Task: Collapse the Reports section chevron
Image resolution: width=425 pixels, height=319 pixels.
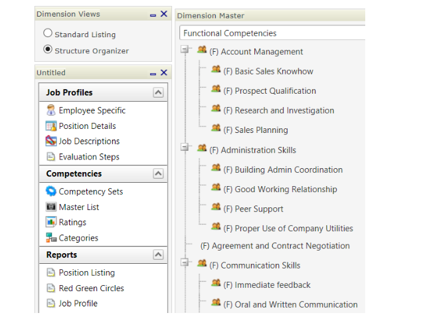Action: [x=158, y=255]
